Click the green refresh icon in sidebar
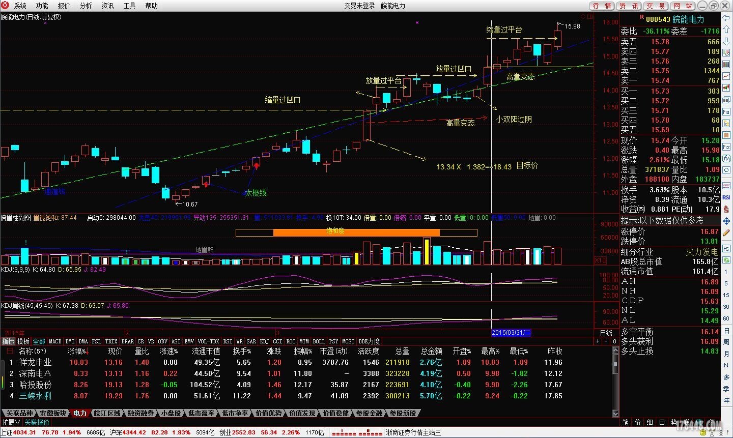Screen dimensions: 733x438 (726, 260)
